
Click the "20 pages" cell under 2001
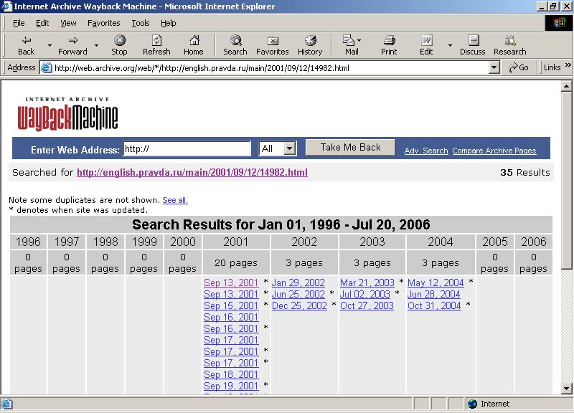click(236, 262)
